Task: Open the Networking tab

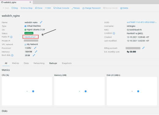Action: pyautogui.click(x=39, y=63)
